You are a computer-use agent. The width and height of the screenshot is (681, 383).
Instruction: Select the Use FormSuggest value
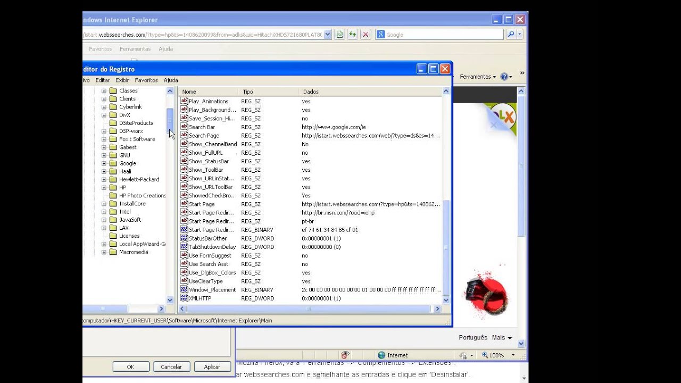210,256
